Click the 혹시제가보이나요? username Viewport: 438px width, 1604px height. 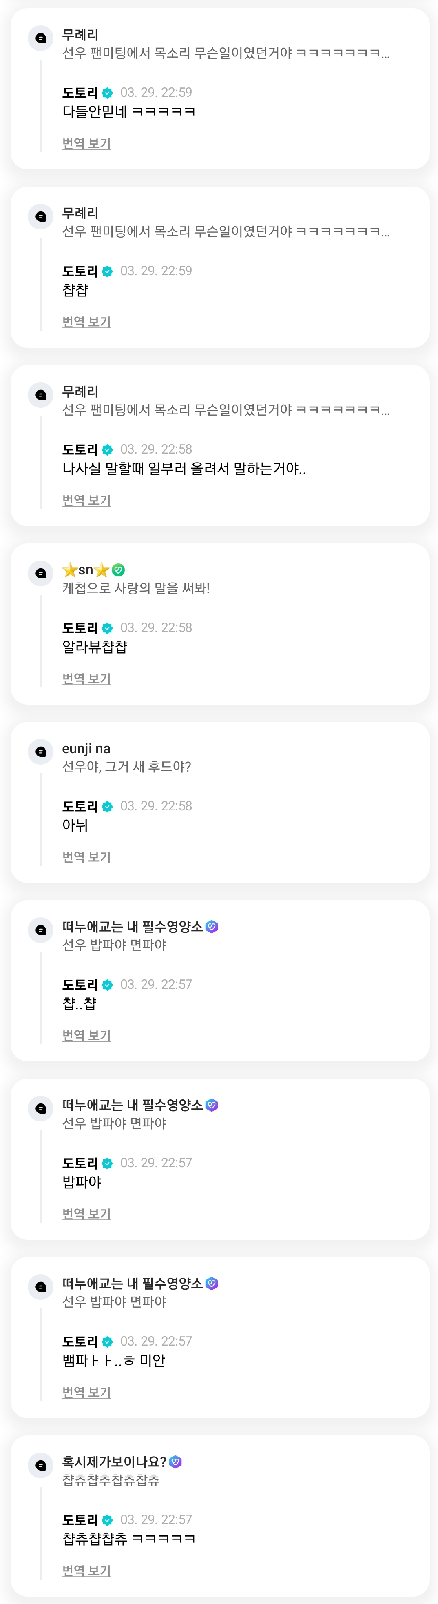coord(114,1462)
